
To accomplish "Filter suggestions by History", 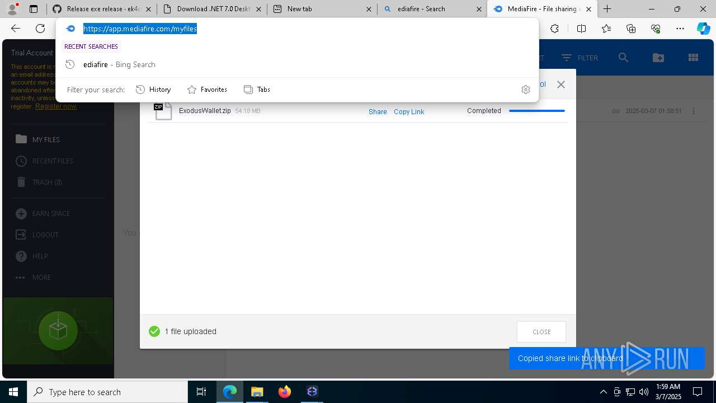I will pyautogui.click(x=153, y=90).
